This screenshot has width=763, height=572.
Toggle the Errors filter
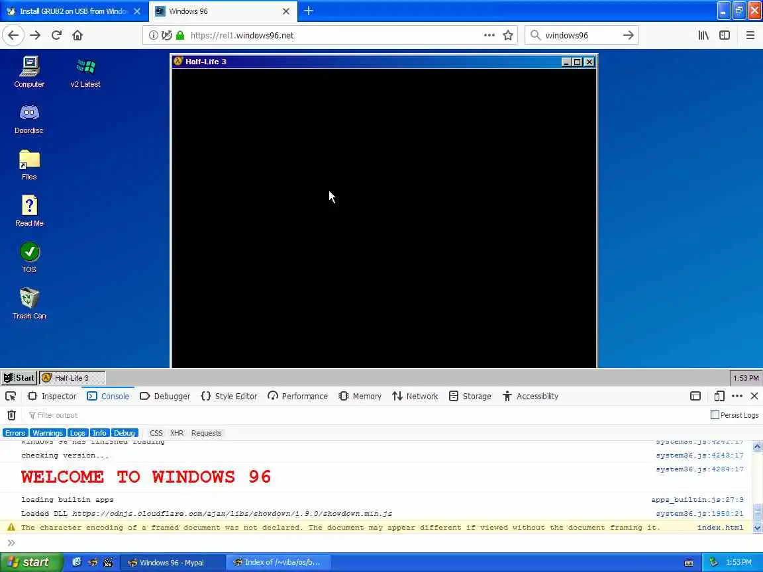15,433
